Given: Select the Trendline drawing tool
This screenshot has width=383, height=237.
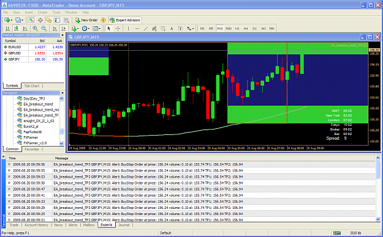Looking at the screenshot, I should [x=146, y=29].
